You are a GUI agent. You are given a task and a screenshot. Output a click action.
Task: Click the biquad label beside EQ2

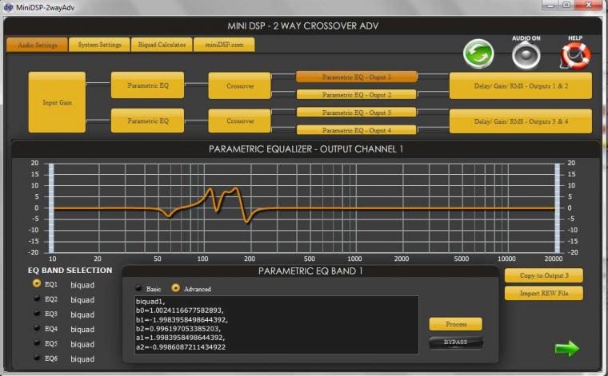[82, 300]
